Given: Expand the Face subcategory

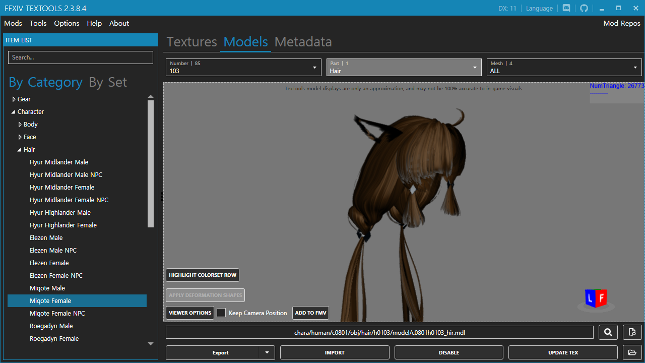Looking at the screenshot, I should (x=20, y=137).
